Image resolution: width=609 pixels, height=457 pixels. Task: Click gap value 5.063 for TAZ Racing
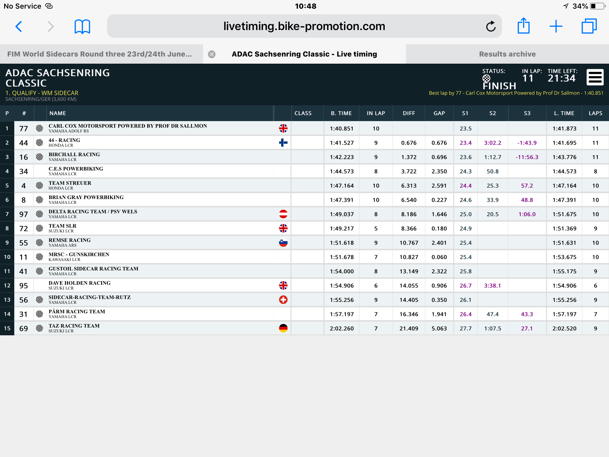[439, 328]
